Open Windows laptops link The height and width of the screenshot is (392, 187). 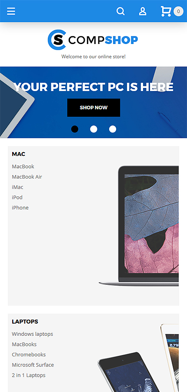(x=33, y=334)
